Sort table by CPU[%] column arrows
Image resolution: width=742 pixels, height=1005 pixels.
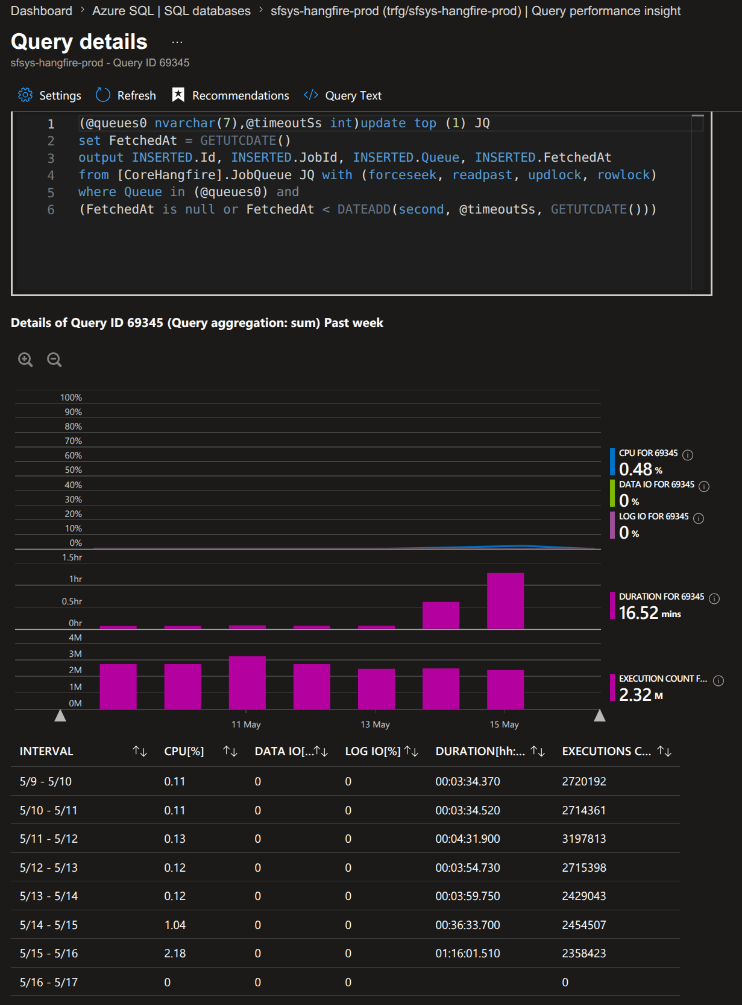tap(230, 751)
